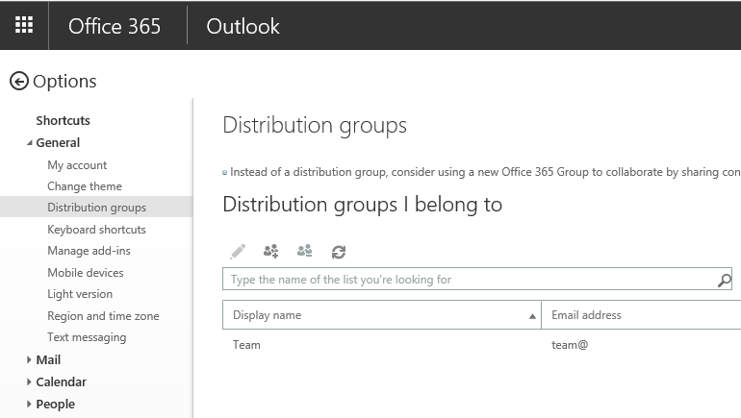Image resolution: width=741 pixels, height=418 pixels.
Task: Click the Outlook header link
Action: coord(243,26)
